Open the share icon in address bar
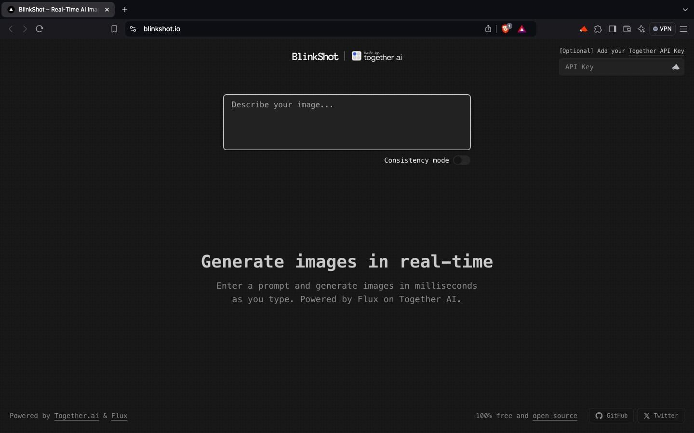 tap(488, 29)
